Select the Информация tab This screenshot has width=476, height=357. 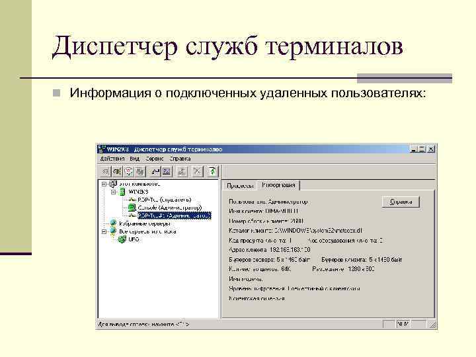[x=278, y=185]
